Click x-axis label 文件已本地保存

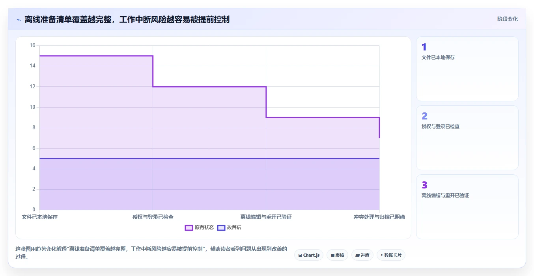click(x=39, y=217)
